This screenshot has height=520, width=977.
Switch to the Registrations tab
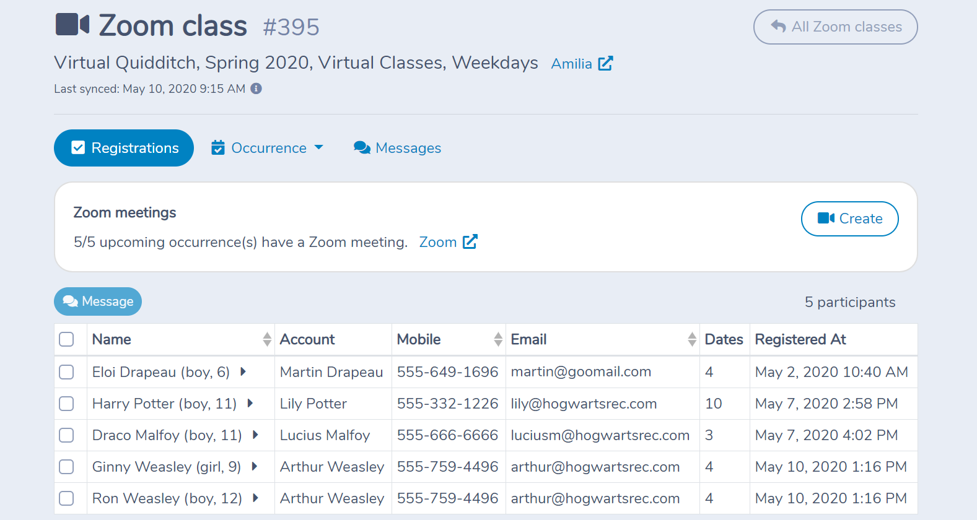tap(124, 148)
